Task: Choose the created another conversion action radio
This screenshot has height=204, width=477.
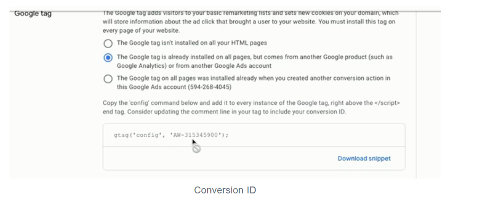Action: coord(108,79)
